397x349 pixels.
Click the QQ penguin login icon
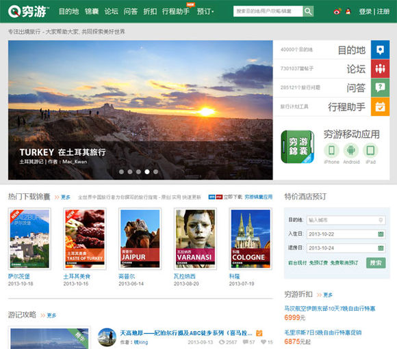[x=348, y=12]
